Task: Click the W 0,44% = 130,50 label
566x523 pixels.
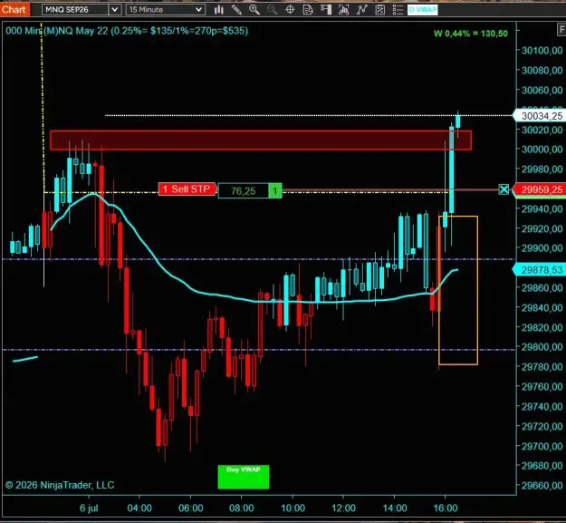Action: [471, 34]
